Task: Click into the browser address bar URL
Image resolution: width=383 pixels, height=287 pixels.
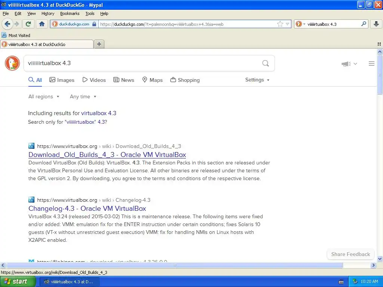Action: point(188,24)
